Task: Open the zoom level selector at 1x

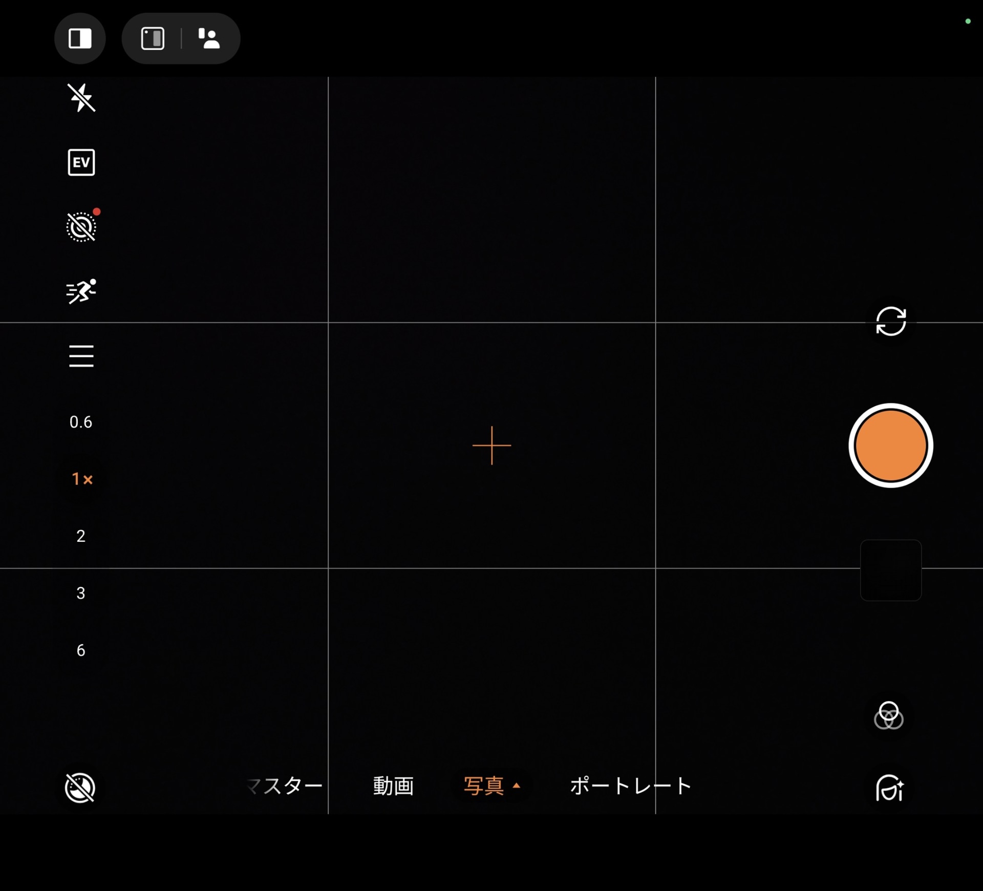Action: [82, 479]
